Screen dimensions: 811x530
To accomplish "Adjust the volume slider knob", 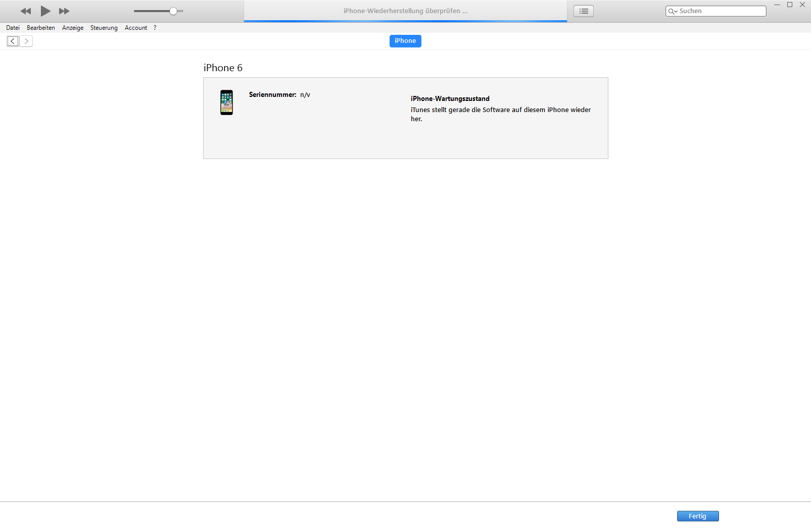I will click(x=173, y=11).
